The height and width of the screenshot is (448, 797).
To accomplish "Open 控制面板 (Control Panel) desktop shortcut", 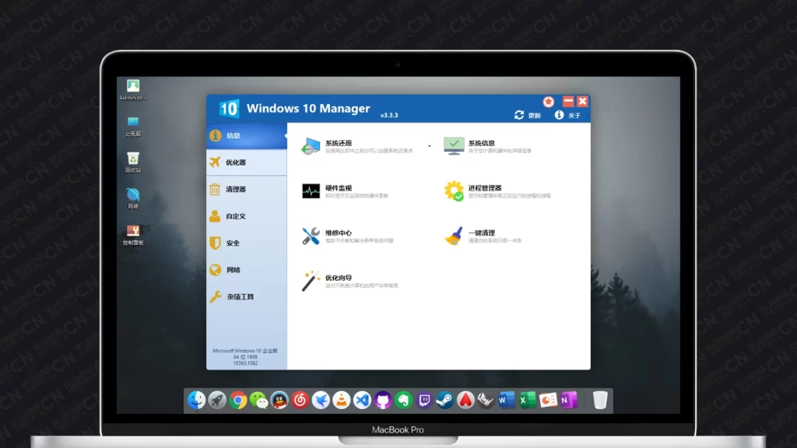I will (x=133, y=233).
